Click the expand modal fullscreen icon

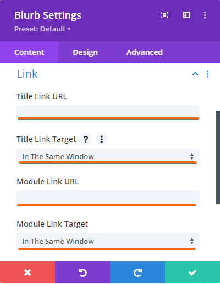click(x=164, y=15)
